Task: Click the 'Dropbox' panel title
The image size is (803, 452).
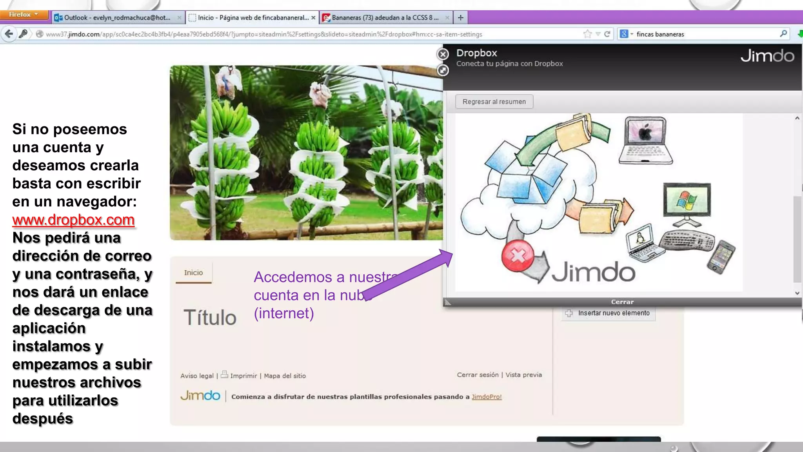Action: point(476,53)
